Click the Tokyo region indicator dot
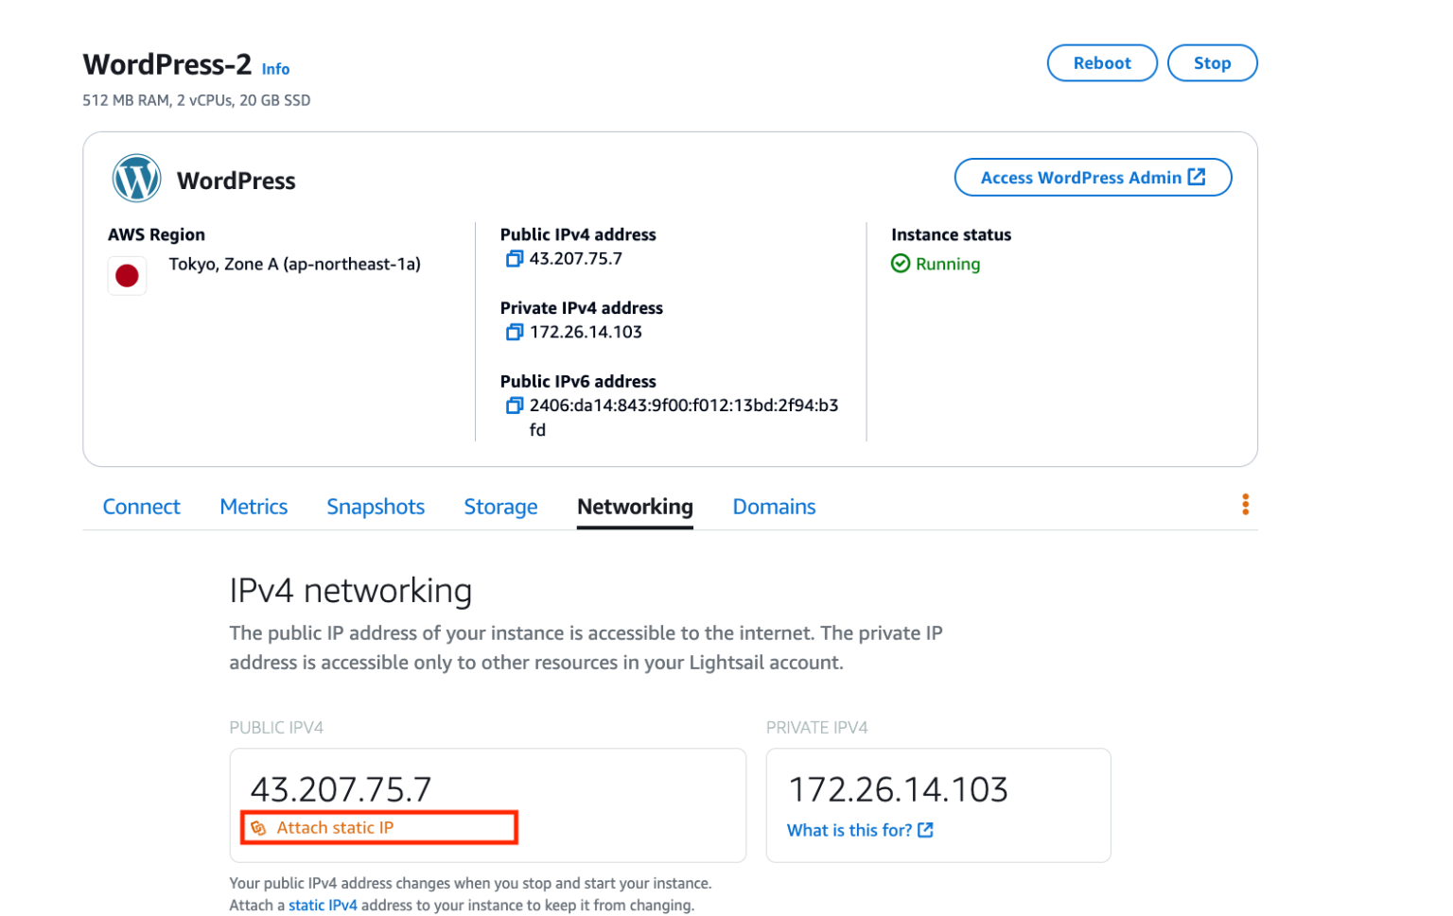This screenshot has height=916, width=1453. 128,275
